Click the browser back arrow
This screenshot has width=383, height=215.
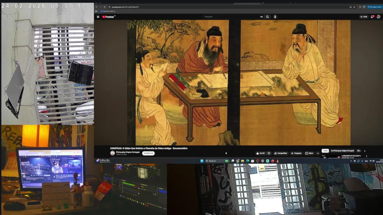(x=96, y=7)
